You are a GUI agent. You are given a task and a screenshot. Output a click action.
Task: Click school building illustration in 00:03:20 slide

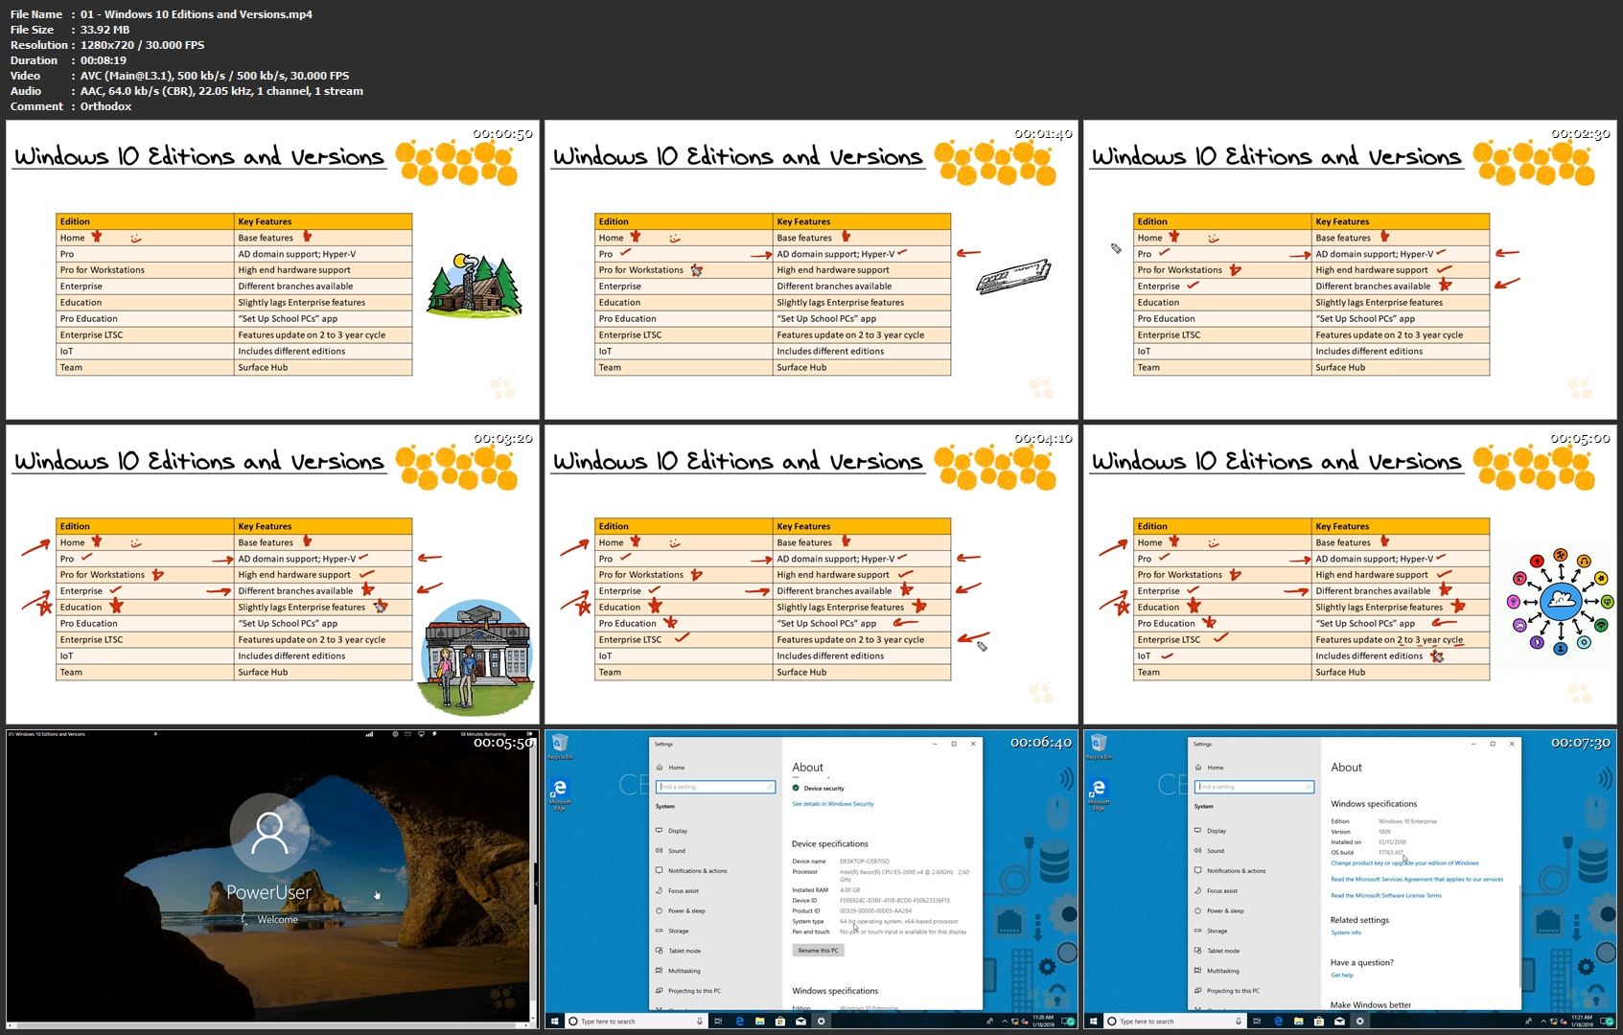[476, 657]
